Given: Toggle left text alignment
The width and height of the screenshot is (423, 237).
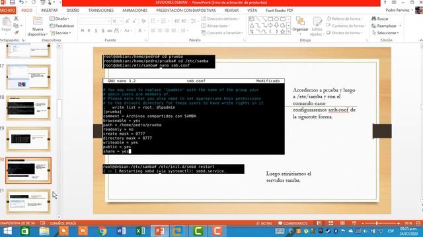Looking at the screenshot, I should [x=153, y=31].
